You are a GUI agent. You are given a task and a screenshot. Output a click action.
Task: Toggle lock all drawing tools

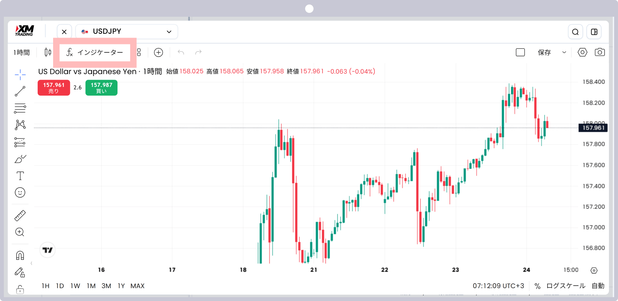point(20,289)
